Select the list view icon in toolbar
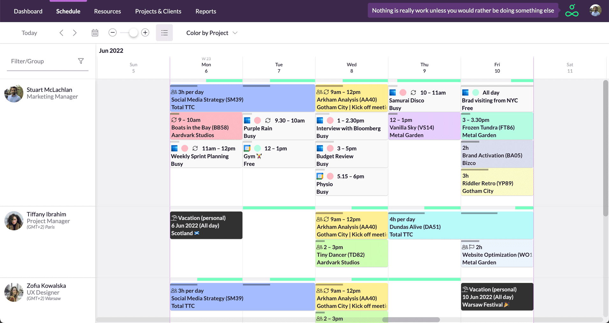The width and height of the screenshot is (609, 323). [x=164, y=32]
